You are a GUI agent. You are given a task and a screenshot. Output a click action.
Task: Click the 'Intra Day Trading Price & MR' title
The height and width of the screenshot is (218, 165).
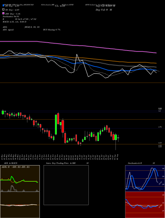tap(61, 163)
